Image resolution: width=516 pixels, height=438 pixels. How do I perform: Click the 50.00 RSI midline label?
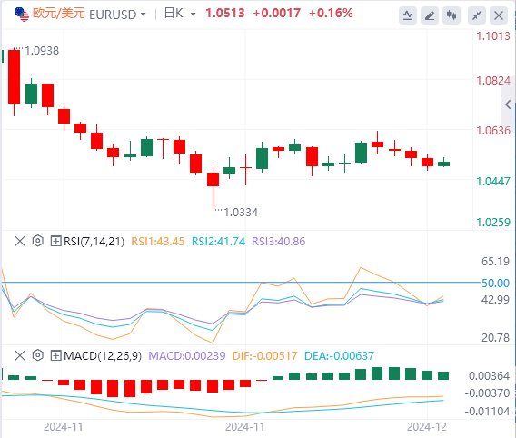click(495, 283)
